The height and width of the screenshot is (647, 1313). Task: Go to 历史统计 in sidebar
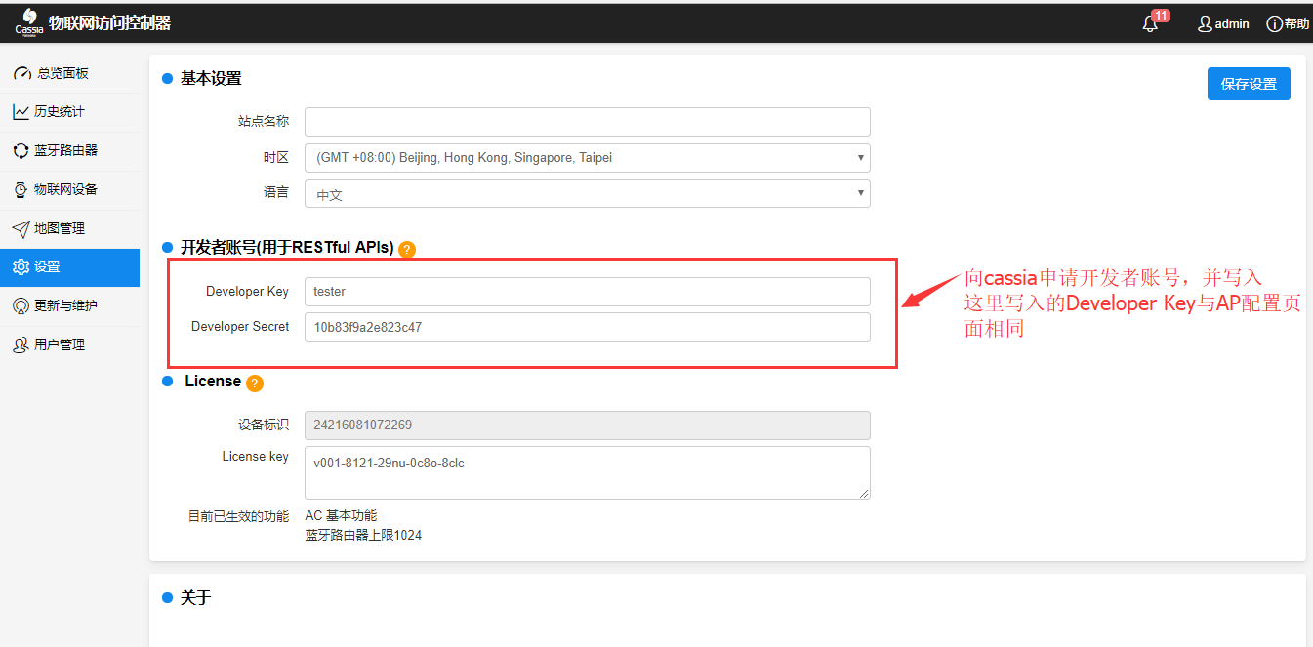pos(60,112)
